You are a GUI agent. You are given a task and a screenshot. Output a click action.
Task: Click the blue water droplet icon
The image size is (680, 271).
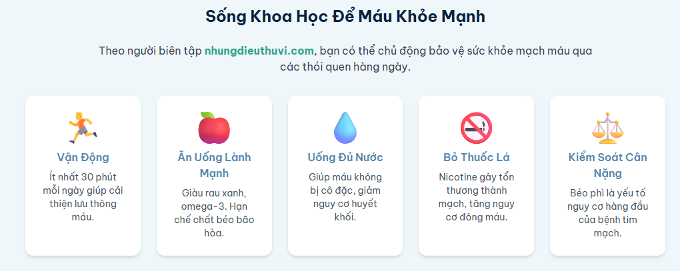pyautogui.click(x=345, y=127)
